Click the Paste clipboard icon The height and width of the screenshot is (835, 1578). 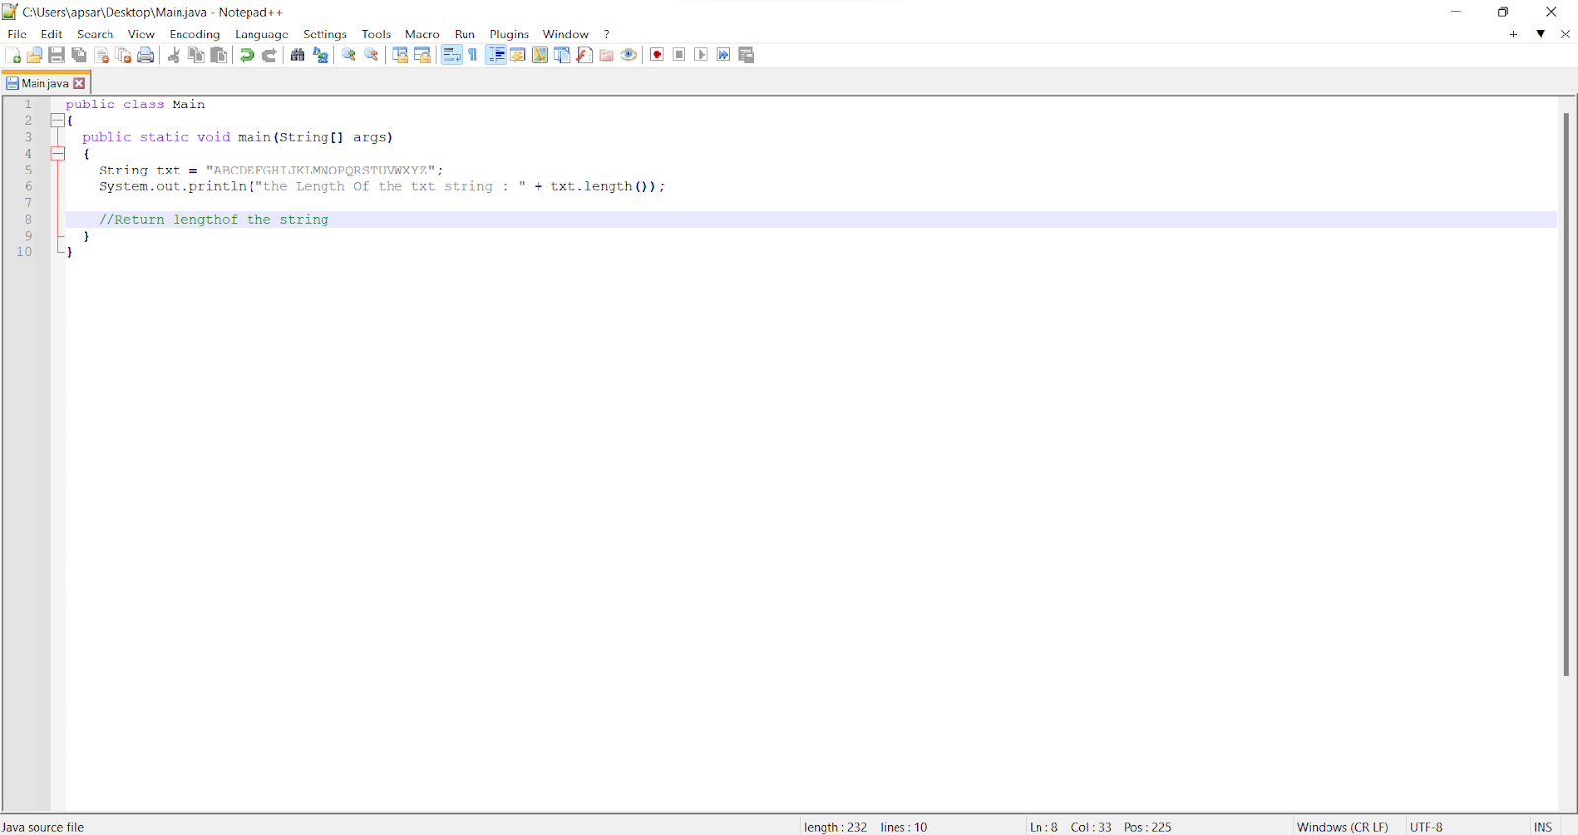[x=219, y=55]
